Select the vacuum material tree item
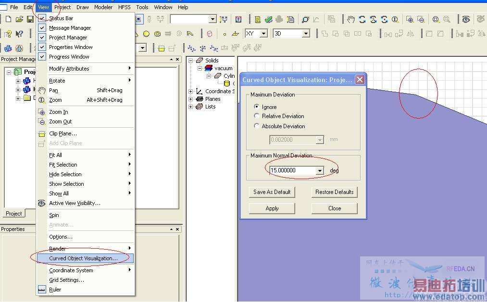Image resolution: width=487 pixels, height=302 pixels. tap(224, 68)
